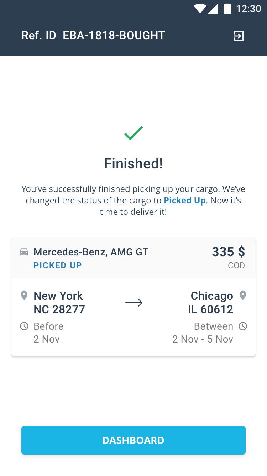Tap the cellular signal icon
The width and height of the screenshot is (267, 476).
(x=213, y=9)
